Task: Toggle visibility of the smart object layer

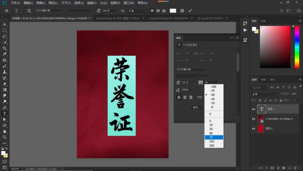Action: pyautogui.click(x=253, y=119)
